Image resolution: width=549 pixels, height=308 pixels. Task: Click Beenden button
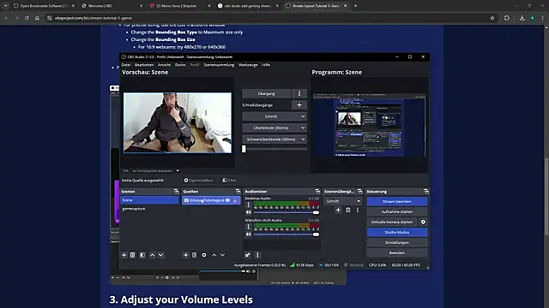click(x=397, y=253)
